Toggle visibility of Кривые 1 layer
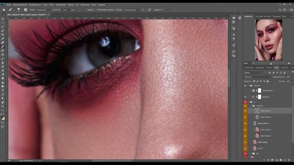294x165 pixels. point(245,97)
